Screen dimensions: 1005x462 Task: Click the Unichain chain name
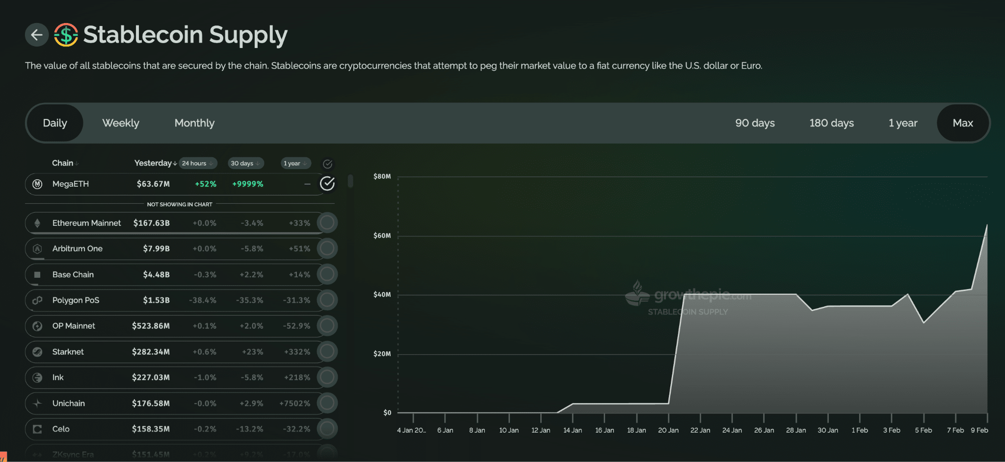point(69,404)
